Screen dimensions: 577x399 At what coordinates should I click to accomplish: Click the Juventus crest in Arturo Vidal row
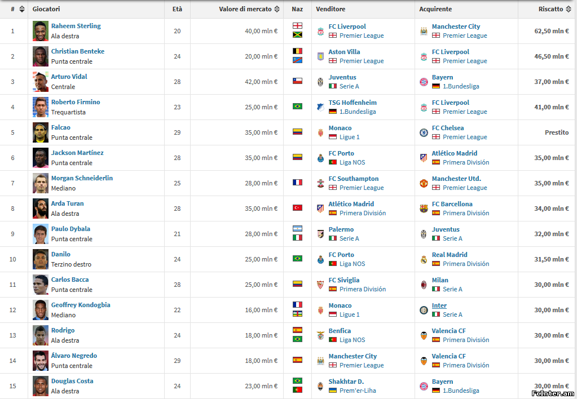[x=320, y=82]
